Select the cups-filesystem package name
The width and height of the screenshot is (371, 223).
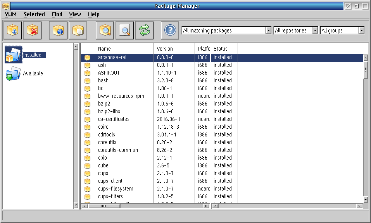(x=116, y=189)
